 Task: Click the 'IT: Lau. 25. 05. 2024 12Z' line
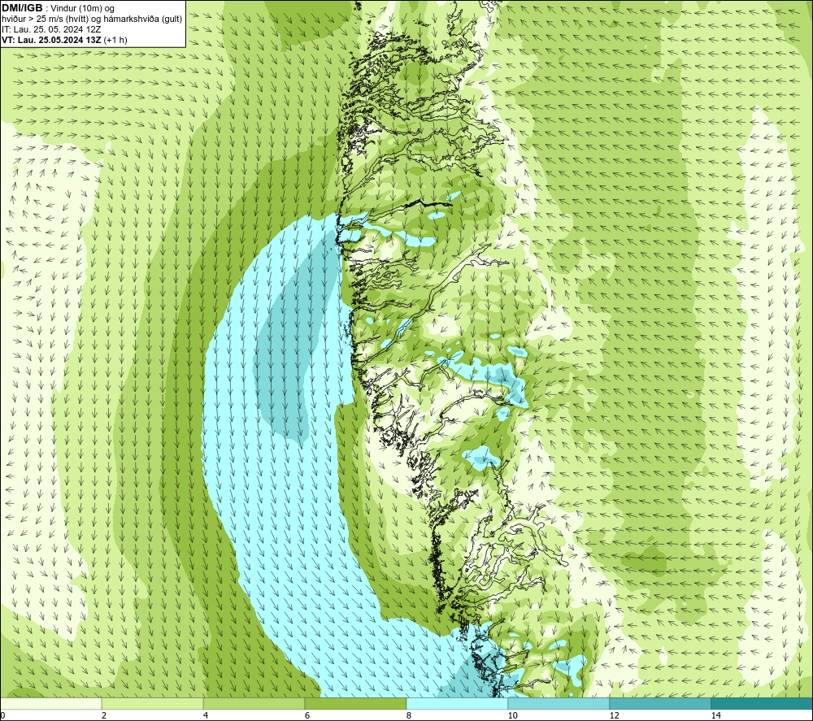51,29
